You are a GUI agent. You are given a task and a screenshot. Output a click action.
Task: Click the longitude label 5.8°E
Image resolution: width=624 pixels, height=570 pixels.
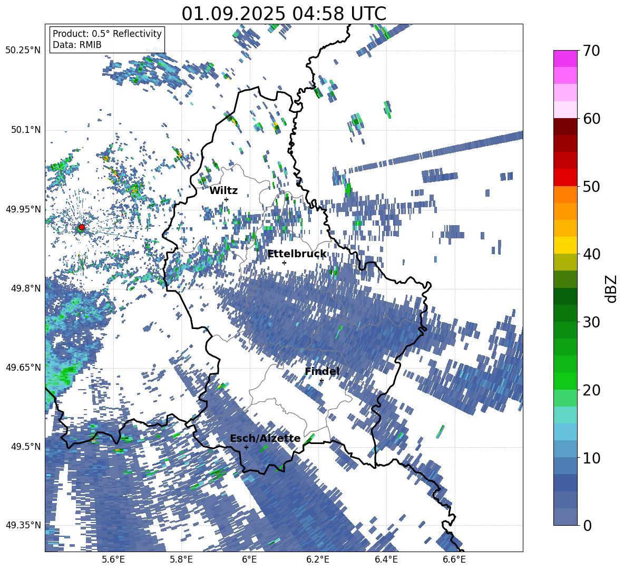click(181, 559)
